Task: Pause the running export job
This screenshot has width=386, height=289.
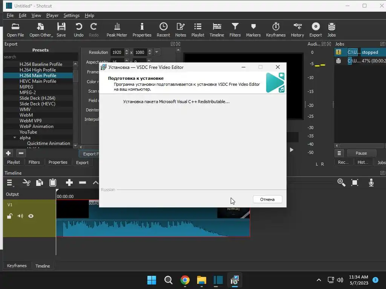Action: (361, 154)
